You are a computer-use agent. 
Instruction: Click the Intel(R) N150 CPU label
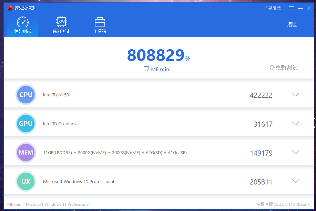point(56,95)
